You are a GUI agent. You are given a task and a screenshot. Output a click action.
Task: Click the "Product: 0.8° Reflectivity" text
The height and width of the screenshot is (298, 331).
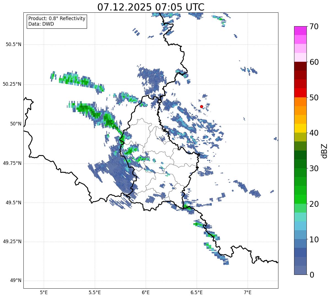tap(57, 18)
